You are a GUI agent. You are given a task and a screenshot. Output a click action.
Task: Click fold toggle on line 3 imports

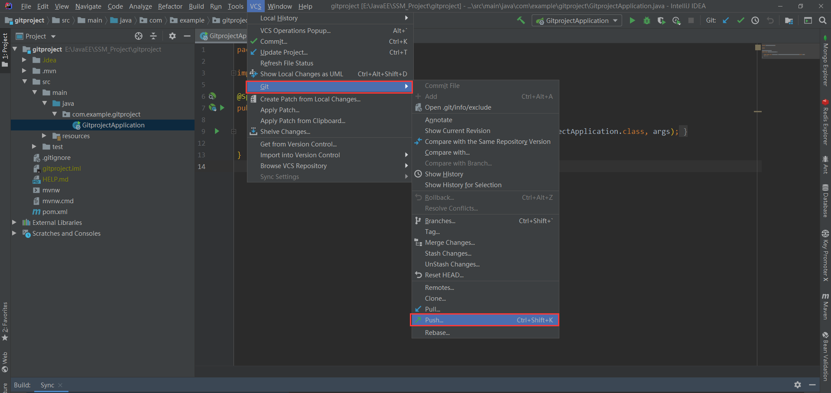click(x=234, y=73)
